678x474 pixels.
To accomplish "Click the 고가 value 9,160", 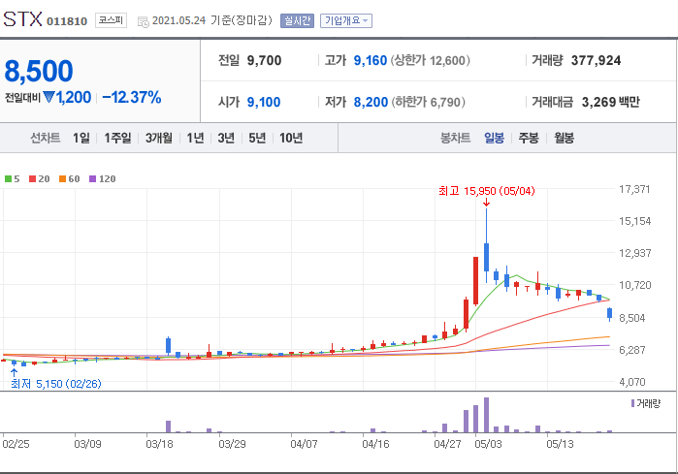I will pyautogui.click(x=371, y=60).
